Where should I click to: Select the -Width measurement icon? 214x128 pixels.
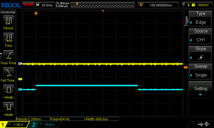(8, 108)
